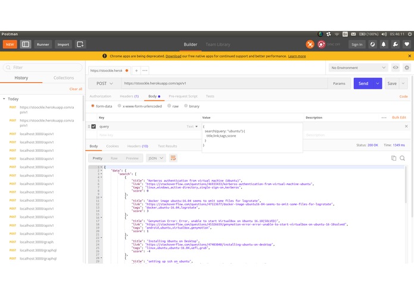Open the Runner button

[x=43, y=44]
